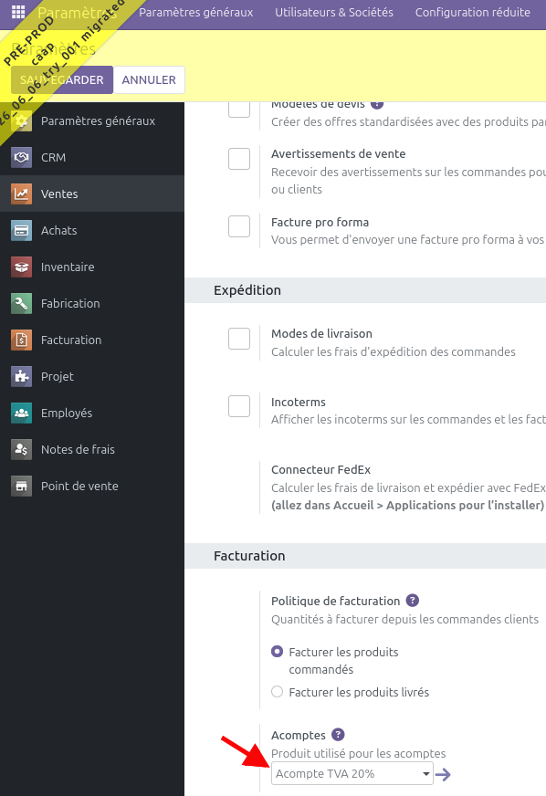This screenshot has width=546, height=796.
Task: Click the Point de vente shop icon
Action: (21, 487)
